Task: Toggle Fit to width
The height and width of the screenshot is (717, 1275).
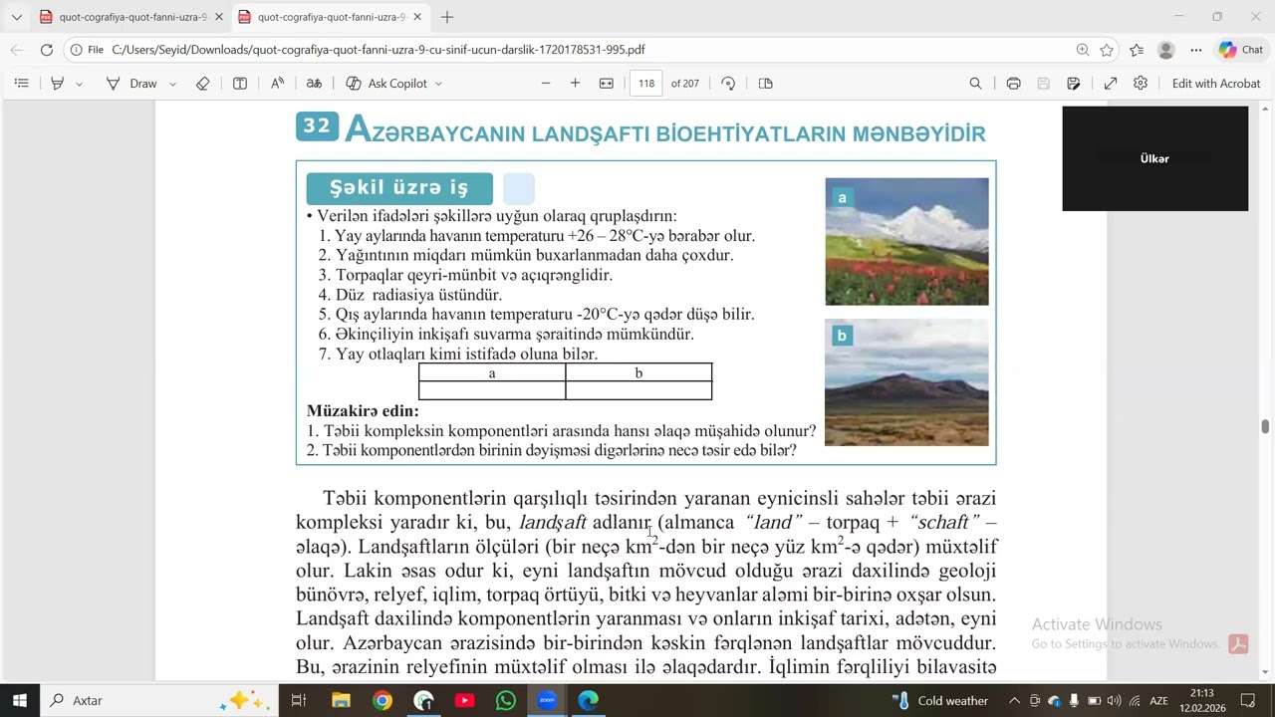Action: point(606,84)
